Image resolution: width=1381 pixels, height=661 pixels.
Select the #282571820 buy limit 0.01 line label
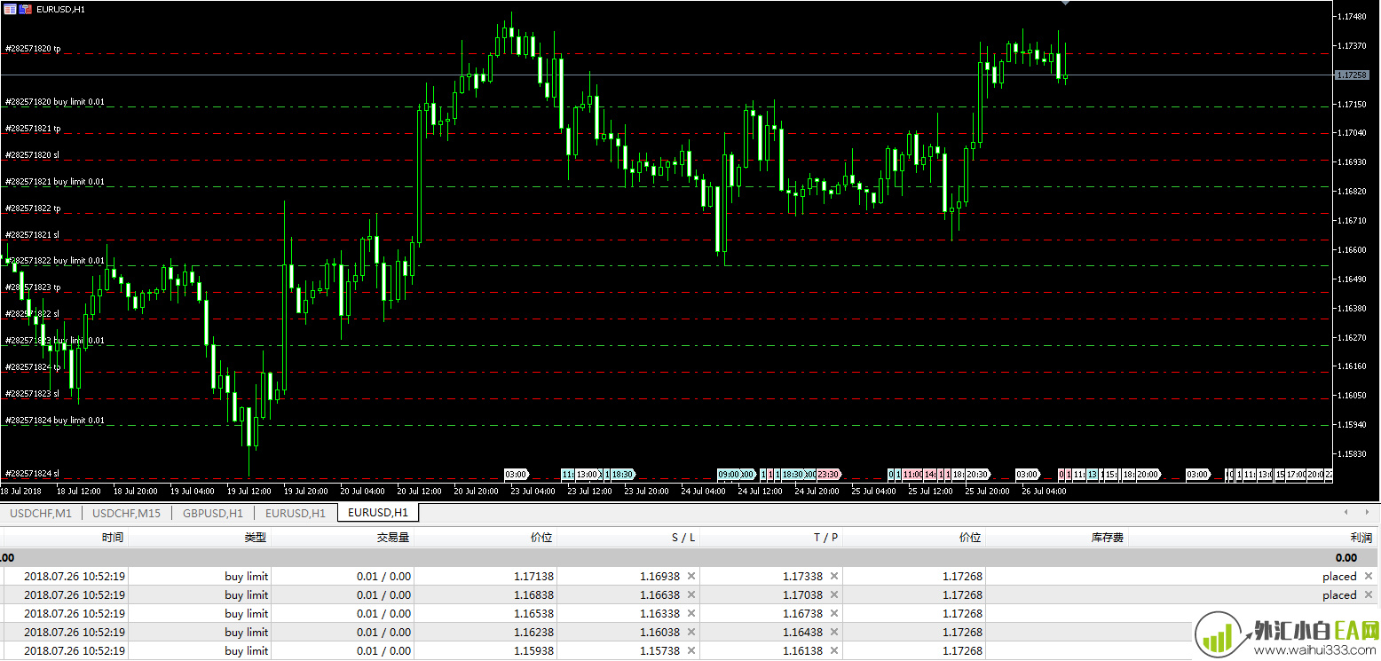(55, 102)
